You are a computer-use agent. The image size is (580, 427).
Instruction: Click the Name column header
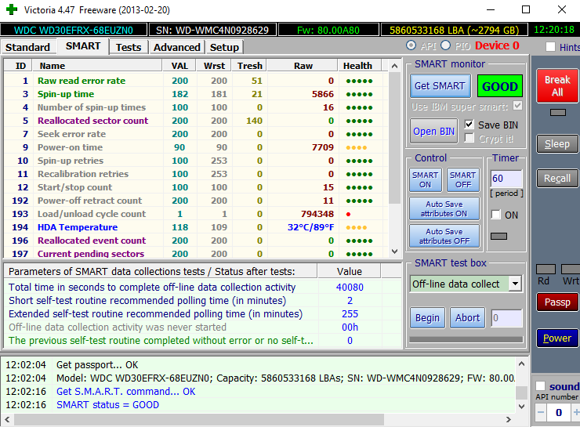point(97,66)
